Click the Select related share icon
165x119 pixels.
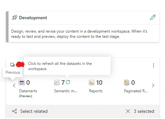tap(14, 111)
